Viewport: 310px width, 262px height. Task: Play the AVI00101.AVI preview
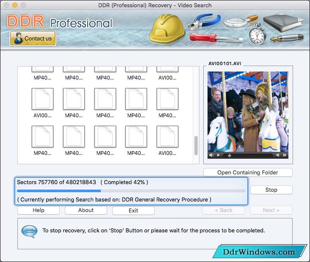(x=218, y=155)
